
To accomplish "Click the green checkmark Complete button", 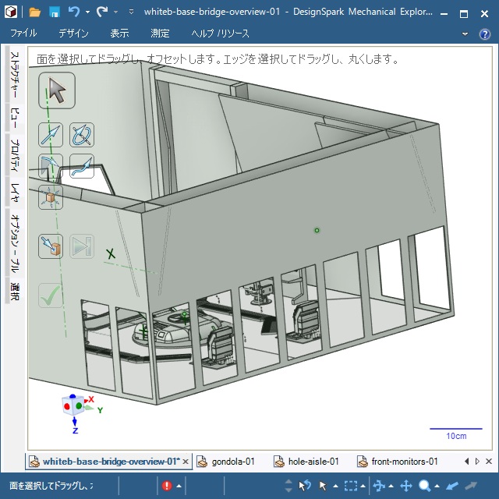I will (51, 296).
